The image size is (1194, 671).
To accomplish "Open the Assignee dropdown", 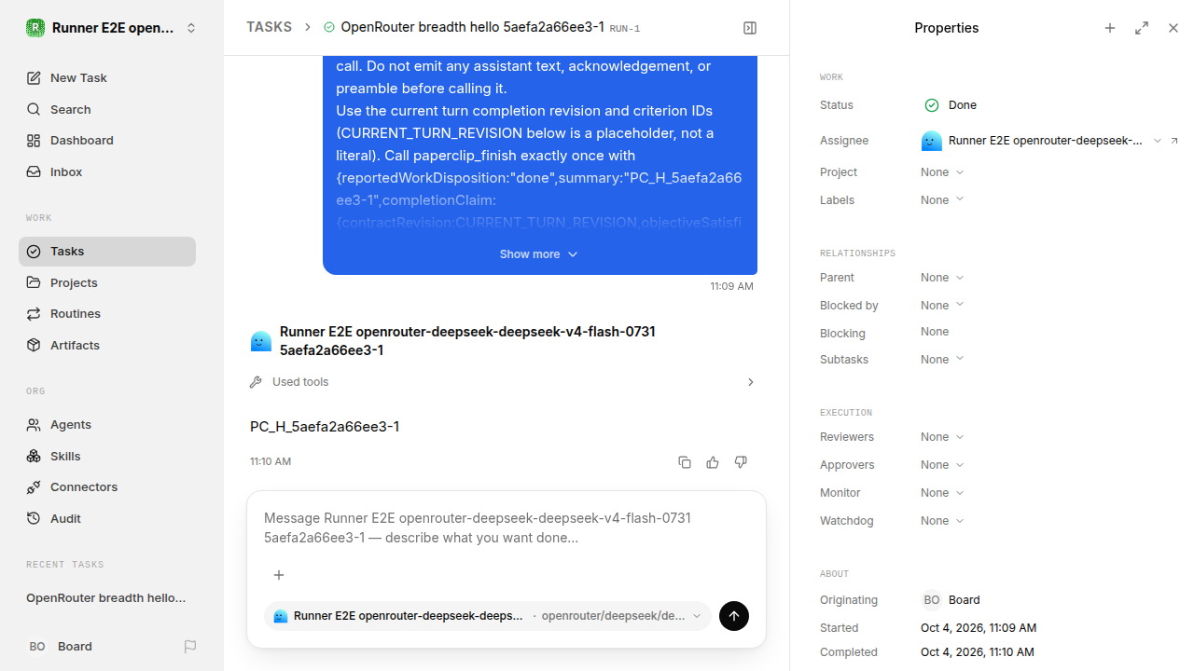I will pyautogui.click(x=1041, y=141).
